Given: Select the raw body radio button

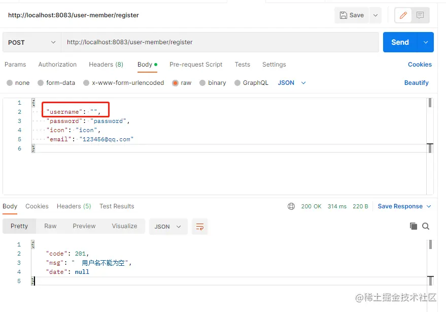Looking at the screenshot, I should point(175,83).
